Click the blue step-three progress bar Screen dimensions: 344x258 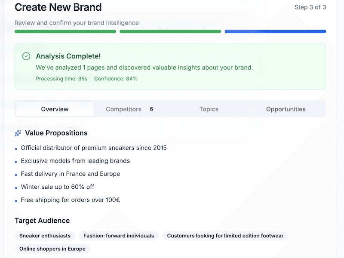(x=275, y=31)
